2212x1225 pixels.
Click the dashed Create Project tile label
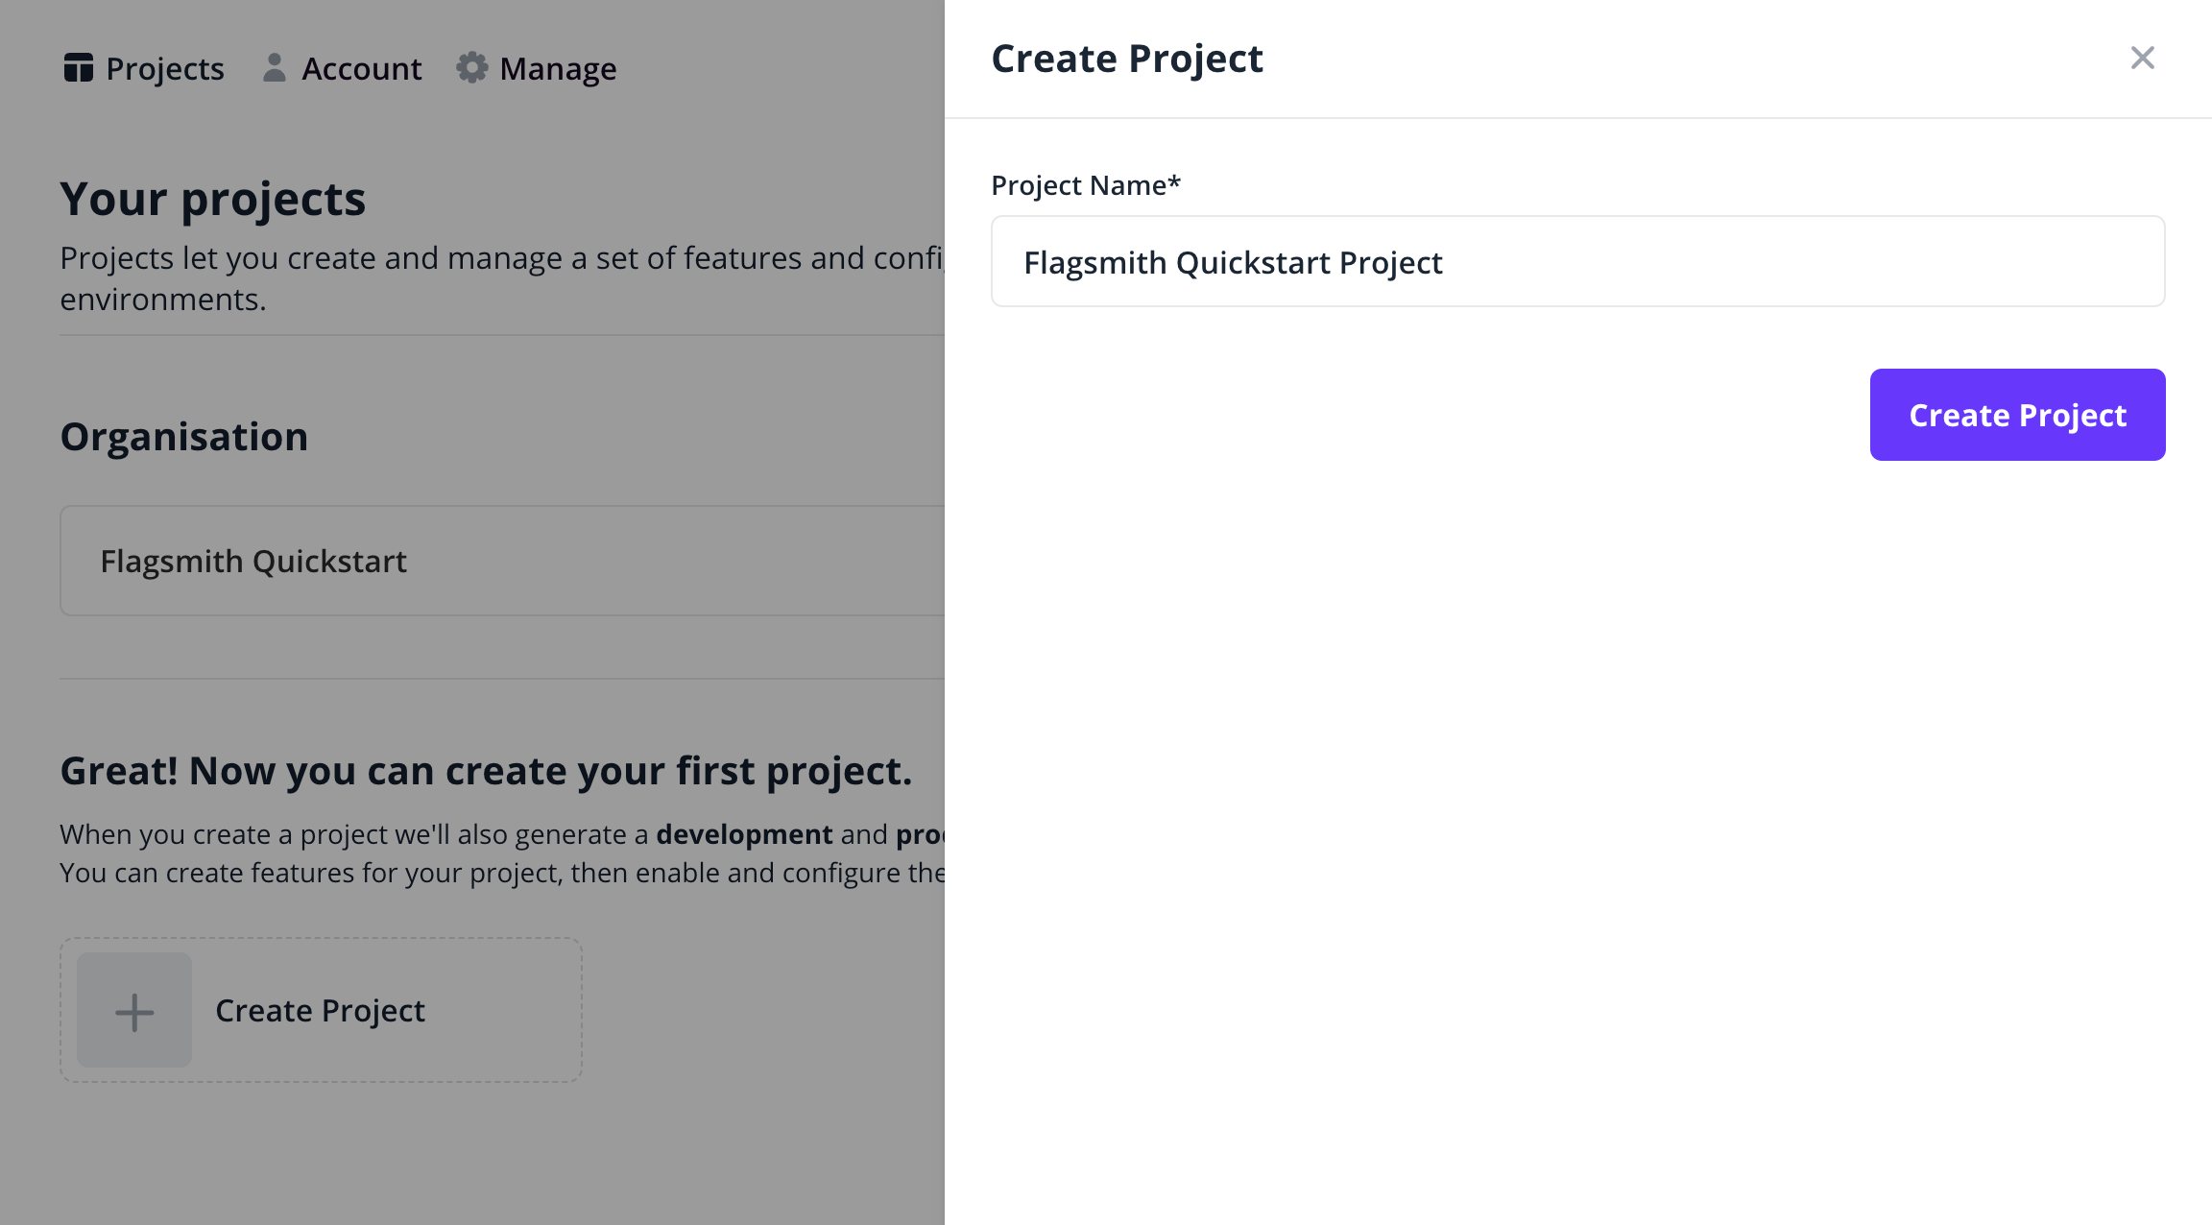coord(320,1011)
